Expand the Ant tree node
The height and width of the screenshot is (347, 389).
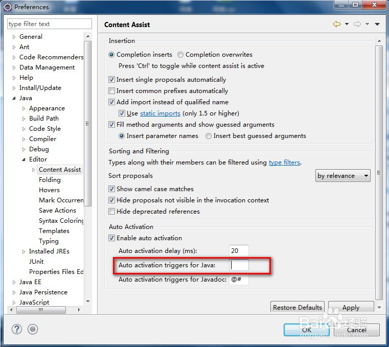click(14, 47)
